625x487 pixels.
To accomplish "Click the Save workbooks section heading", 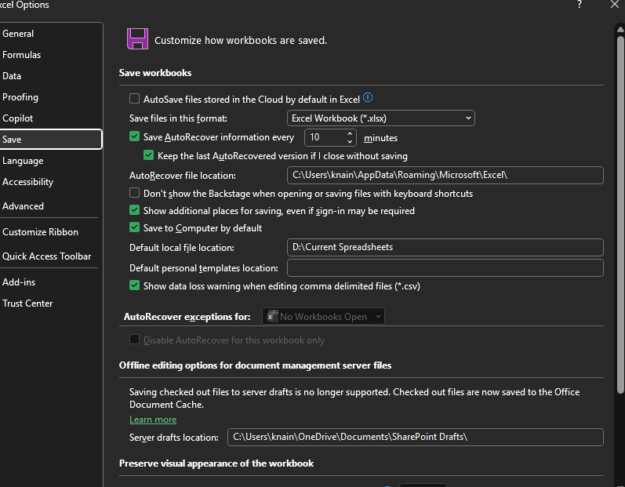I will pyautogui.click(x=155, y=72).
